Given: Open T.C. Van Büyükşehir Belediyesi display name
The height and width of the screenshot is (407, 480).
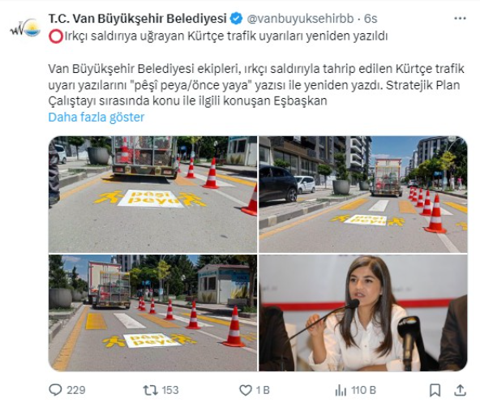Looking at the screenshot, I should point(138,19).
